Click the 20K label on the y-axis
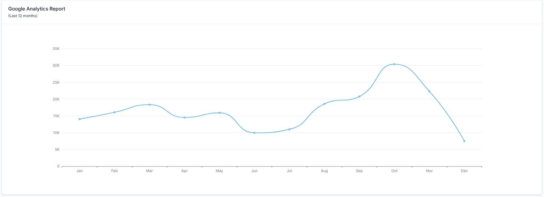The height and width of the screenshot is (197, 544). coord(56,99)
